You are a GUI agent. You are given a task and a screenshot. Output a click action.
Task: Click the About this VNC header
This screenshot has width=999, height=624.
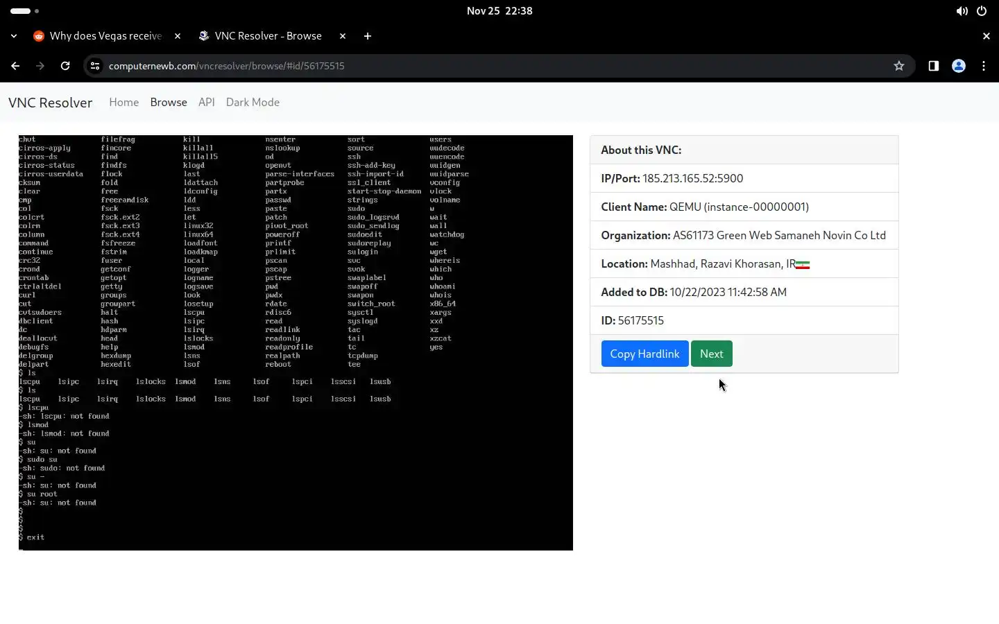[744, 150]
